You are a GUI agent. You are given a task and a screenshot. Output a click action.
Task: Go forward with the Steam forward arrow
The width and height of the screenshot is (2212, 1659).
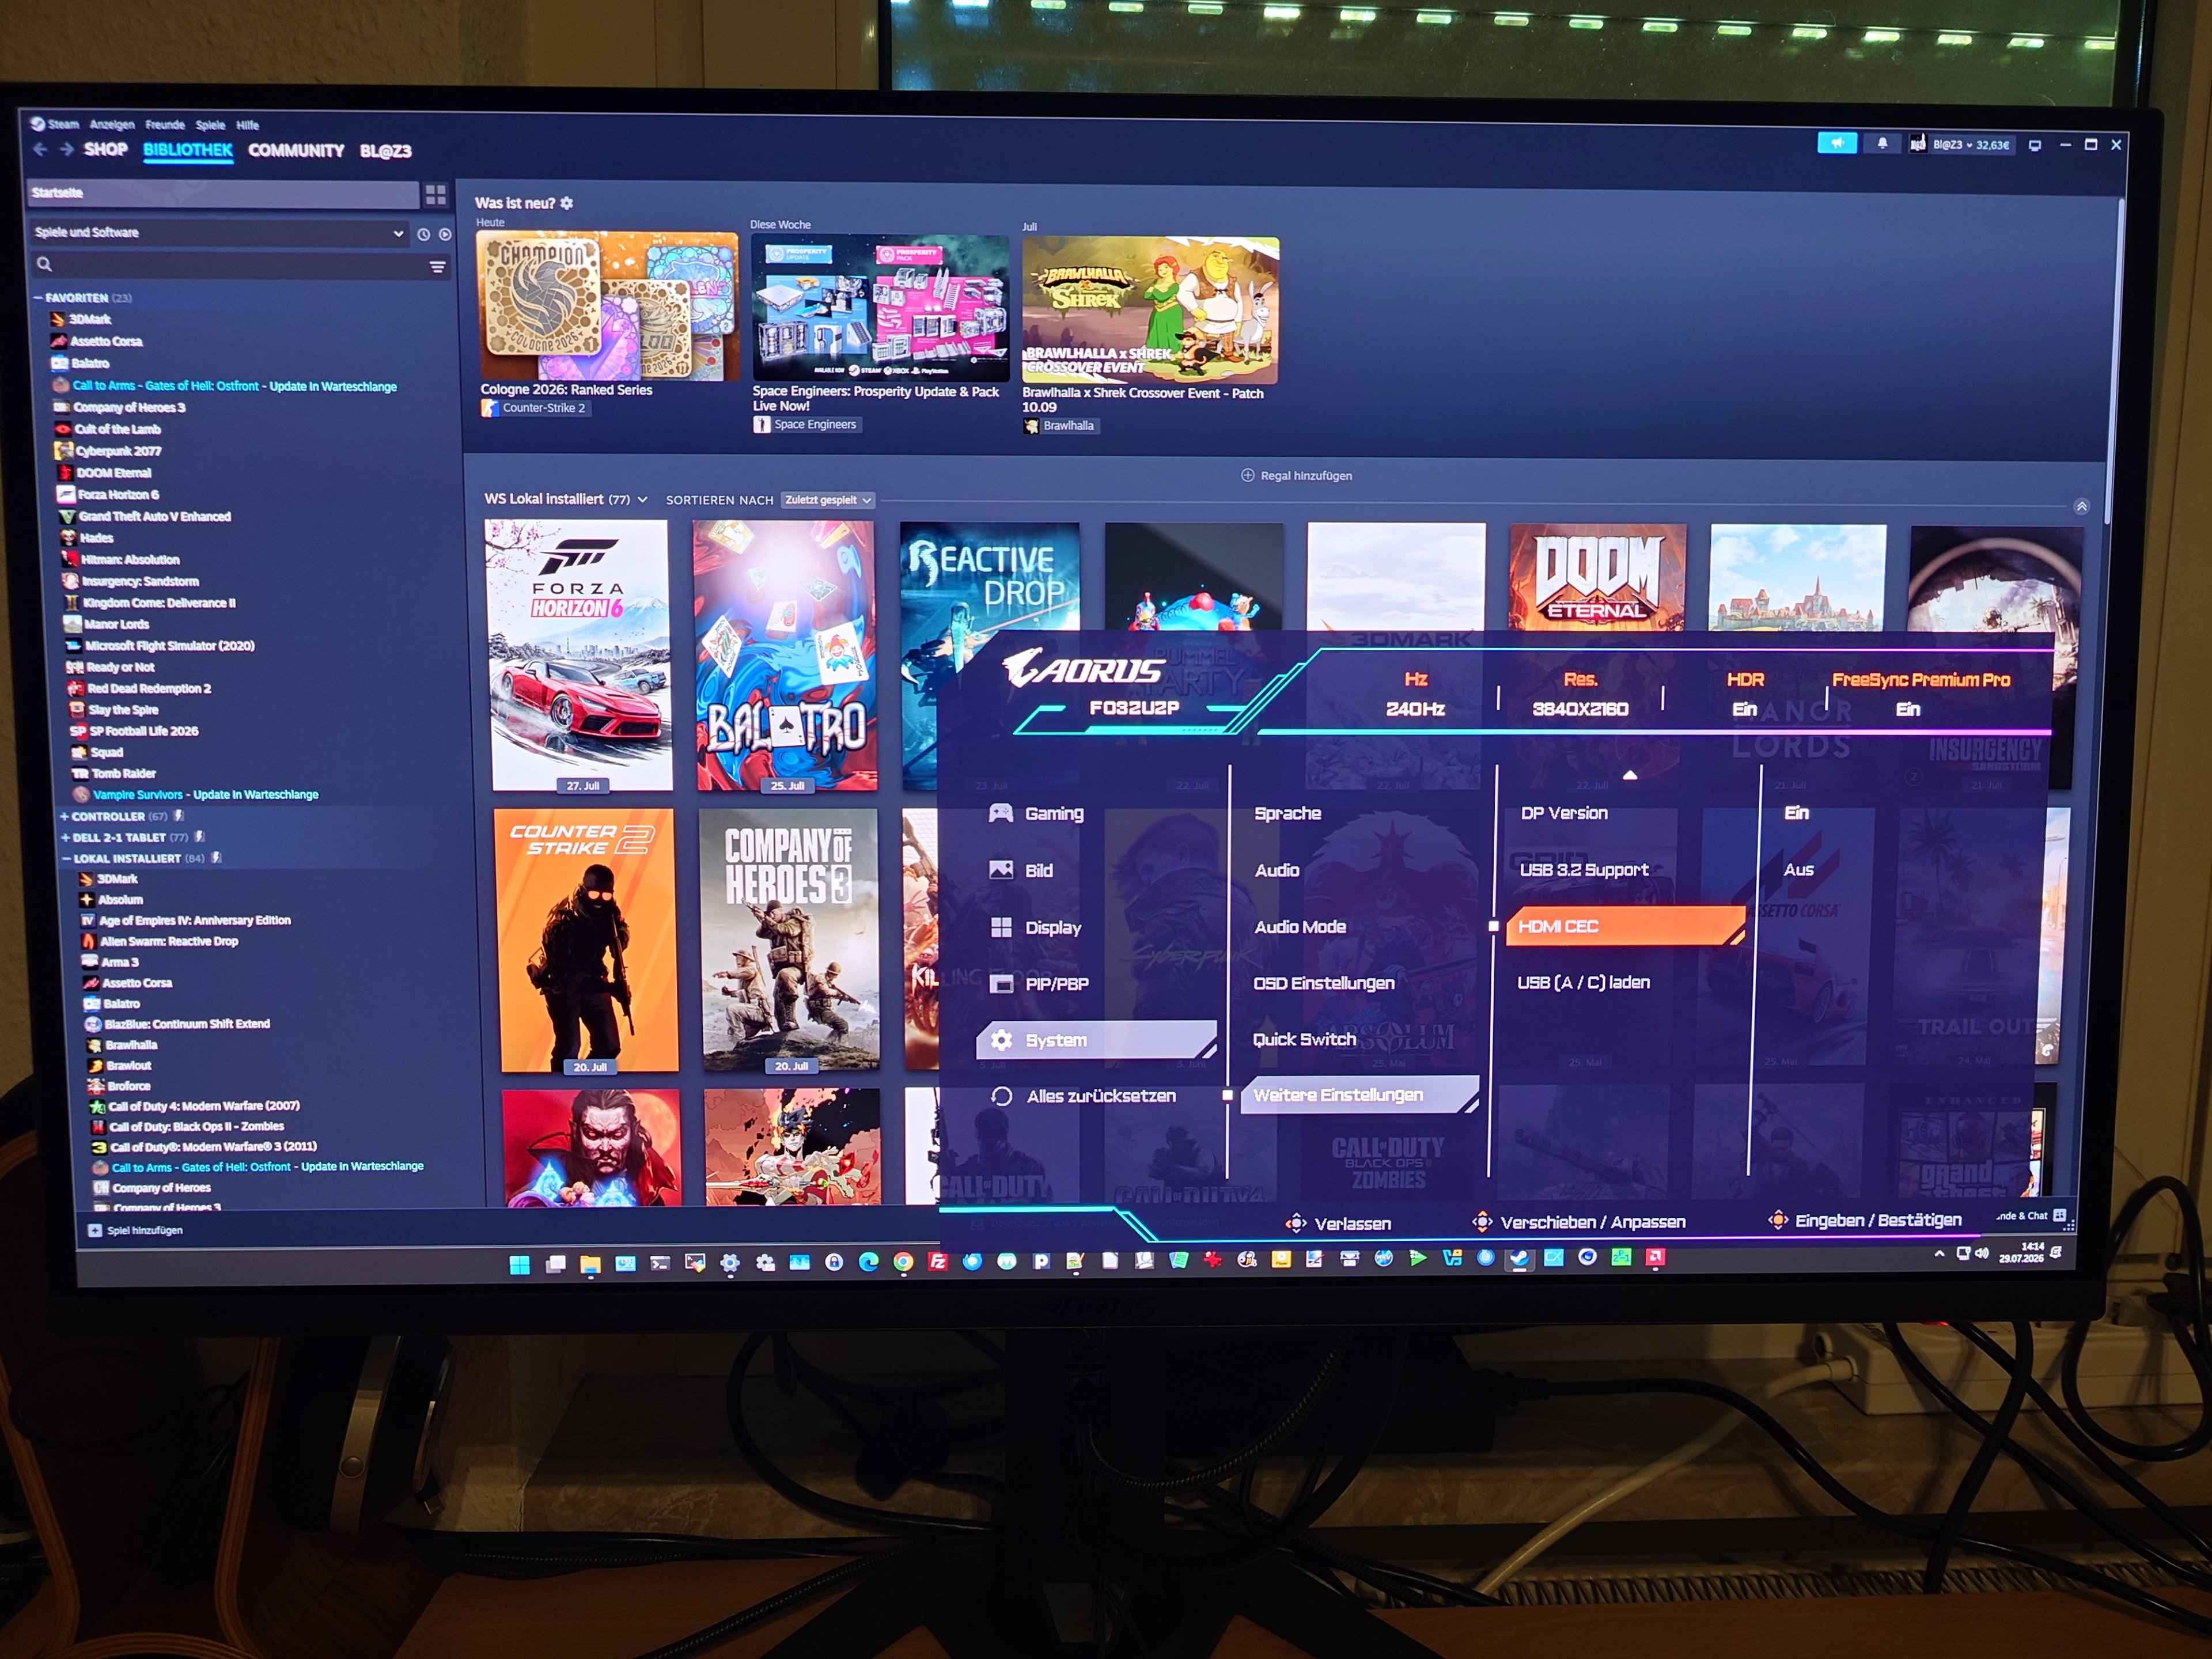pos(66,149)
